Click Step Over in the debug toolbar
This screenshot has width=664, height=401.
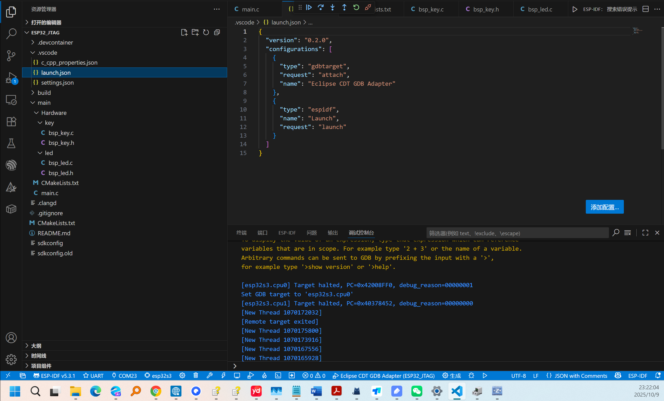[321, 8]
